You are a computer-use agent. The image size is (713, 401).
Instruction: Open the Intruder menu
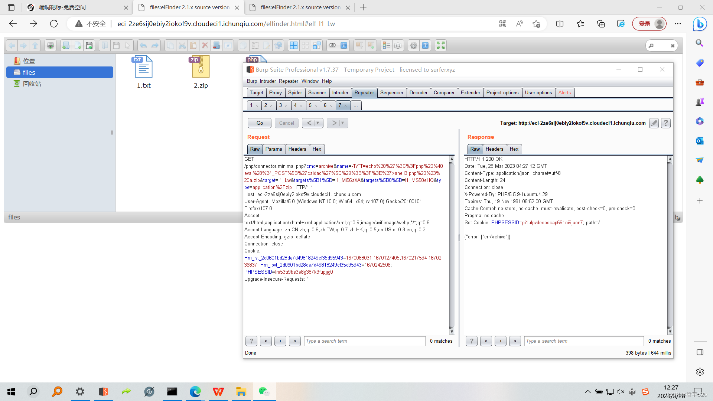click(268, 81)
